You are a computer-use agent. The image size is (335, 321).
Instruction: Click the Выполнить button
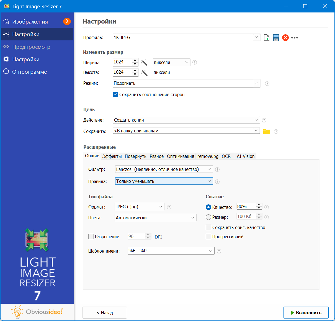[x=306, y=313]
